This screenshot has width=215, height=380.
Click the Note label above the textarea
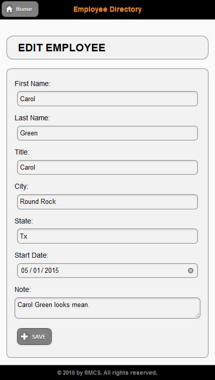(x=23, y=289)
